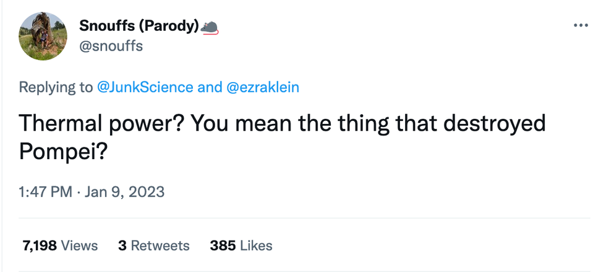The image size is (606, 272).
Task: Open the @snouffs handle link
Action: click(111, 46)
